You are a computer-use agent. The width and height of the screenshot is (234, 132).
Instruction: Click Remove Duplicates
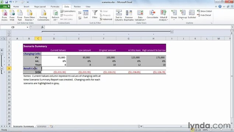129,15
